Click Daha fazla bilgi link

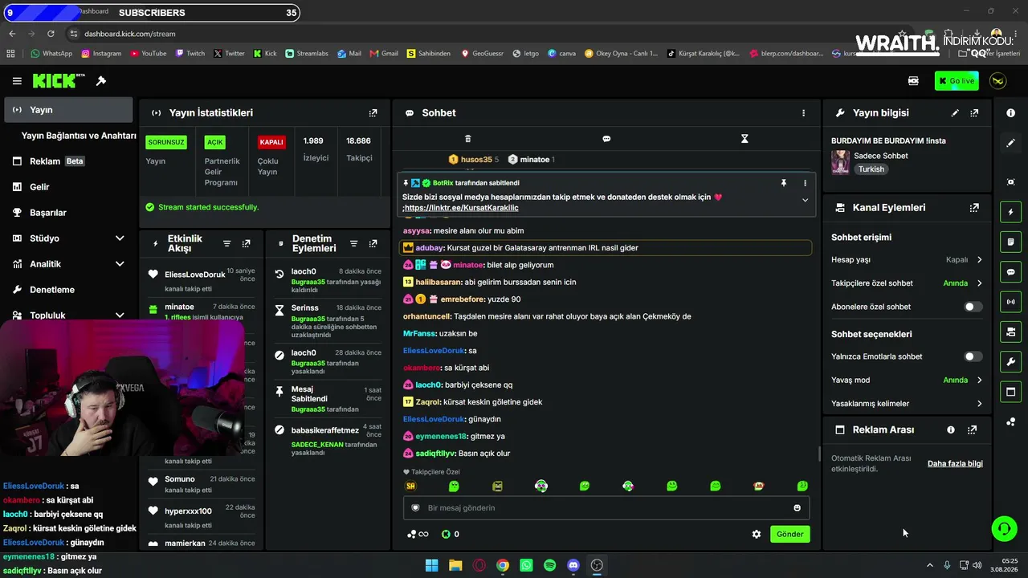pyautogui.click(x=955, y=464)
